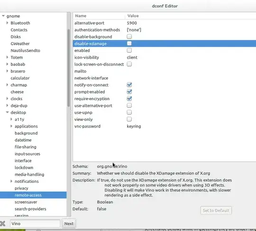The width and height of the screenshot is (256, 231).
Task: Select file-sharing in the tree
Action: [x=26, y=147]
